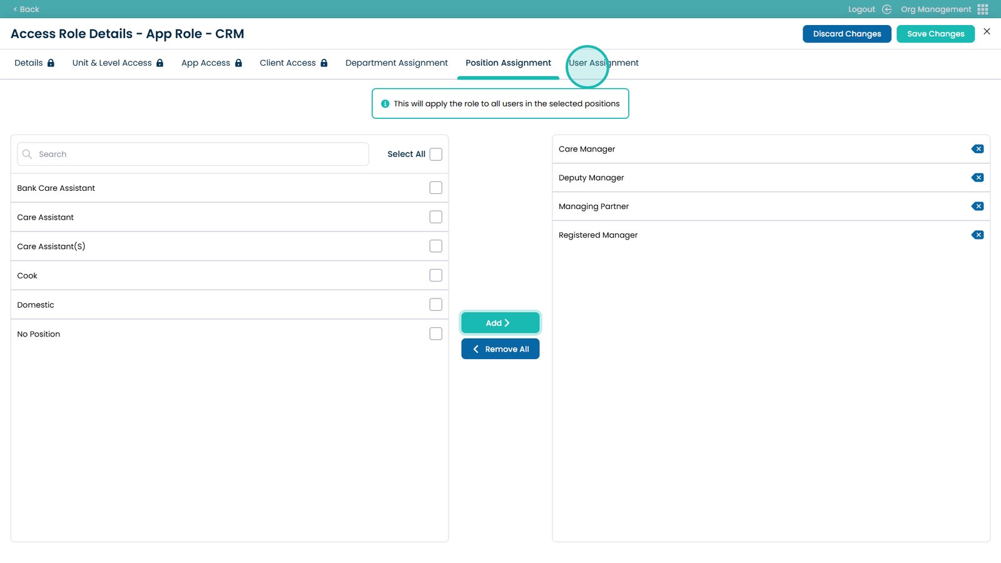Screen dimensions: 1001x563
Task: Remove Managing Partner from assigned positions
Action: point(977,206)
